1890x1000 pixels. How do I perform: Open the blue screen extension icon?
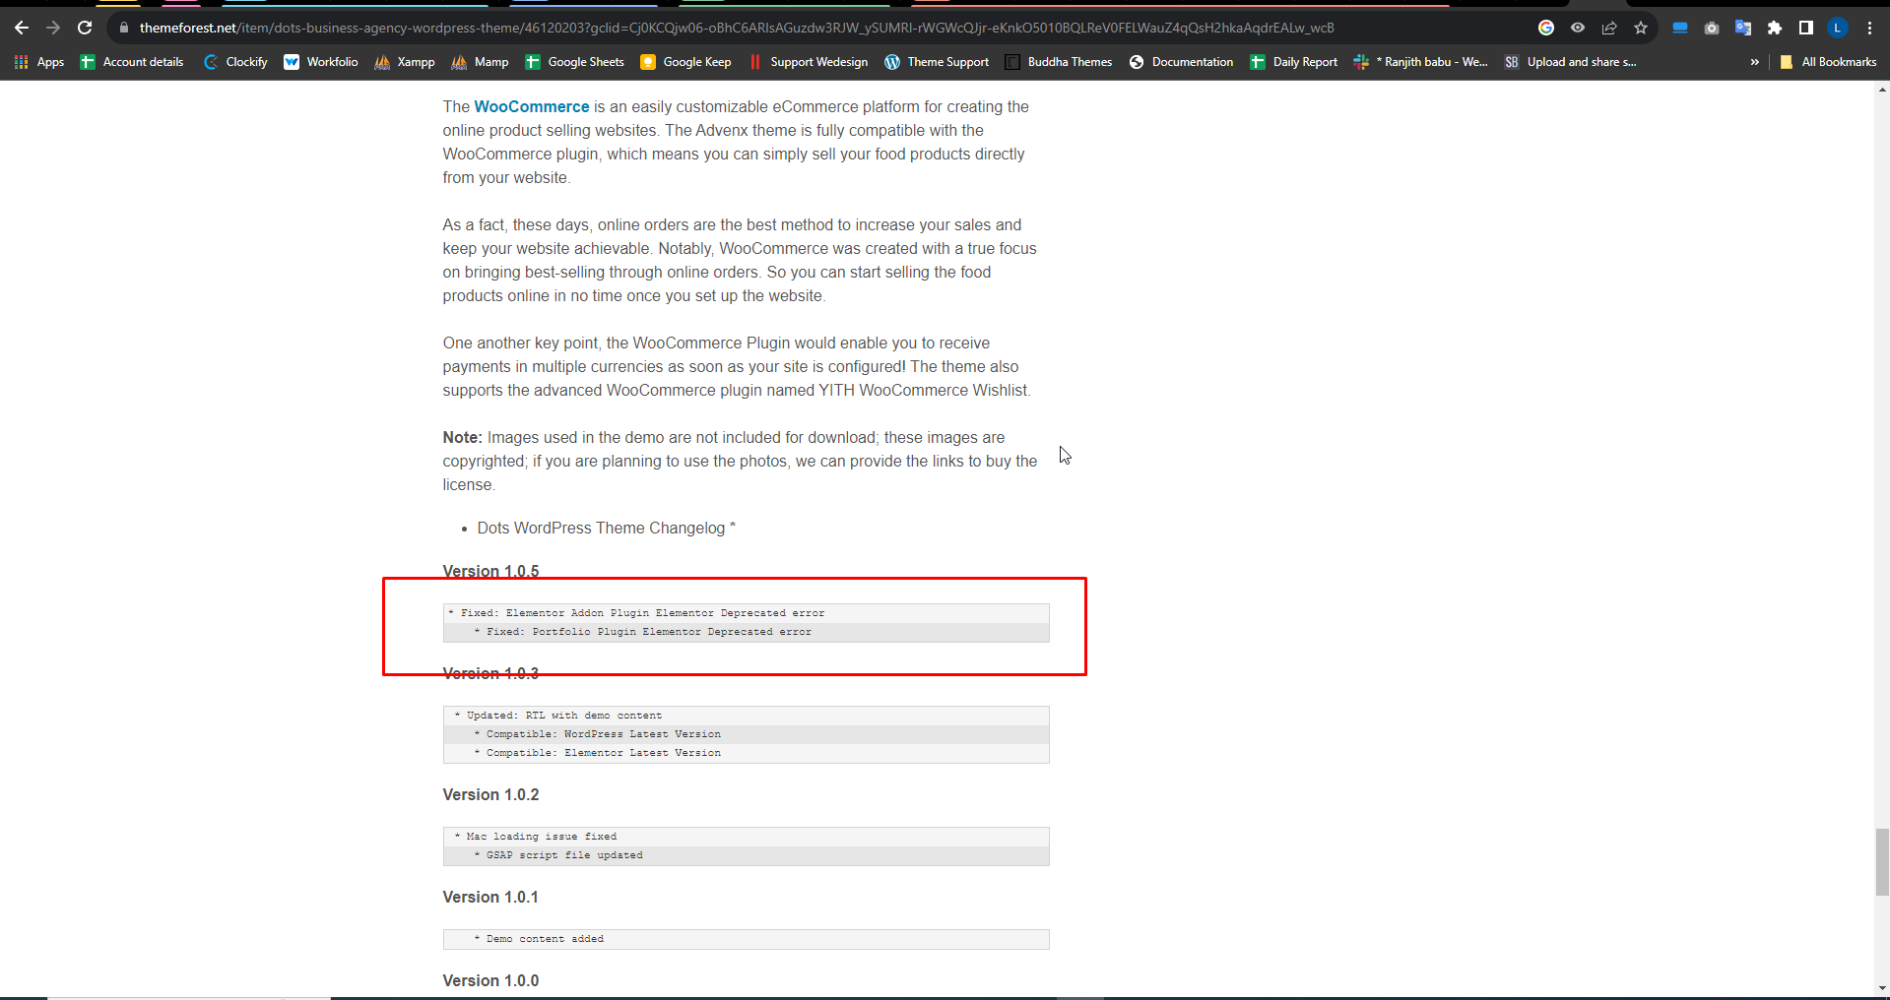click(1680, 28)
